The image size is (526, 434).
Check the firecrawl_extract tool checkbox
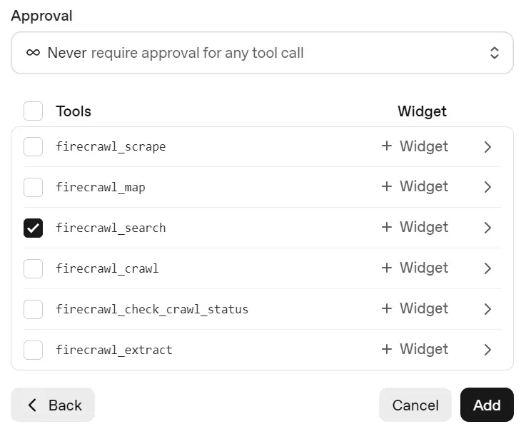click(34, 350)
